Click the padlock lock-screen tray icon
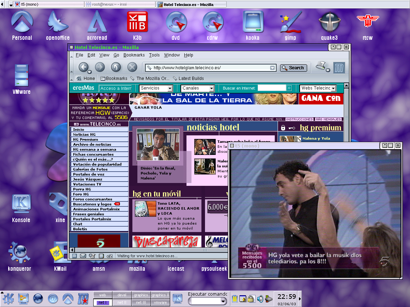The width and height of the screenshot is (410, 307). point(251,298)
